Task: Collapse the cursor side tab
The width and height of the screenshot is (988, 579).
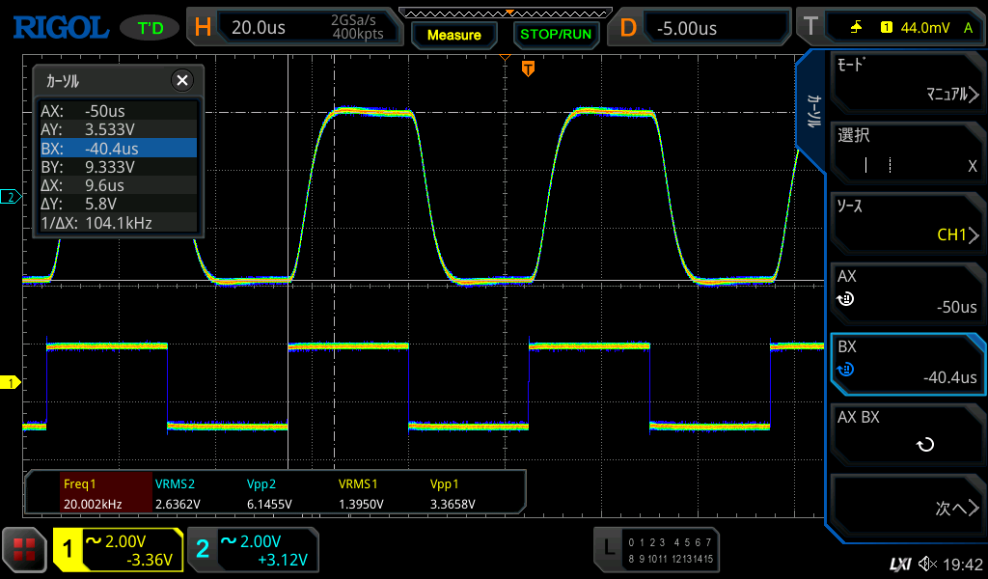Action: (x=812, y=111)
